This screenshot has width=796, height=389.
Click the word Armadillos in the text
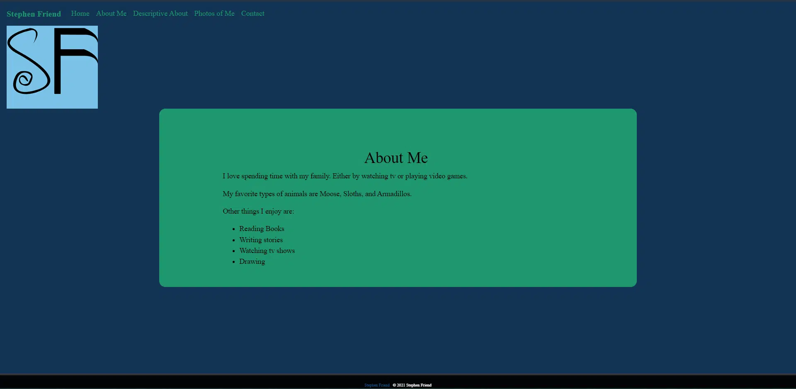click(393, 194)
